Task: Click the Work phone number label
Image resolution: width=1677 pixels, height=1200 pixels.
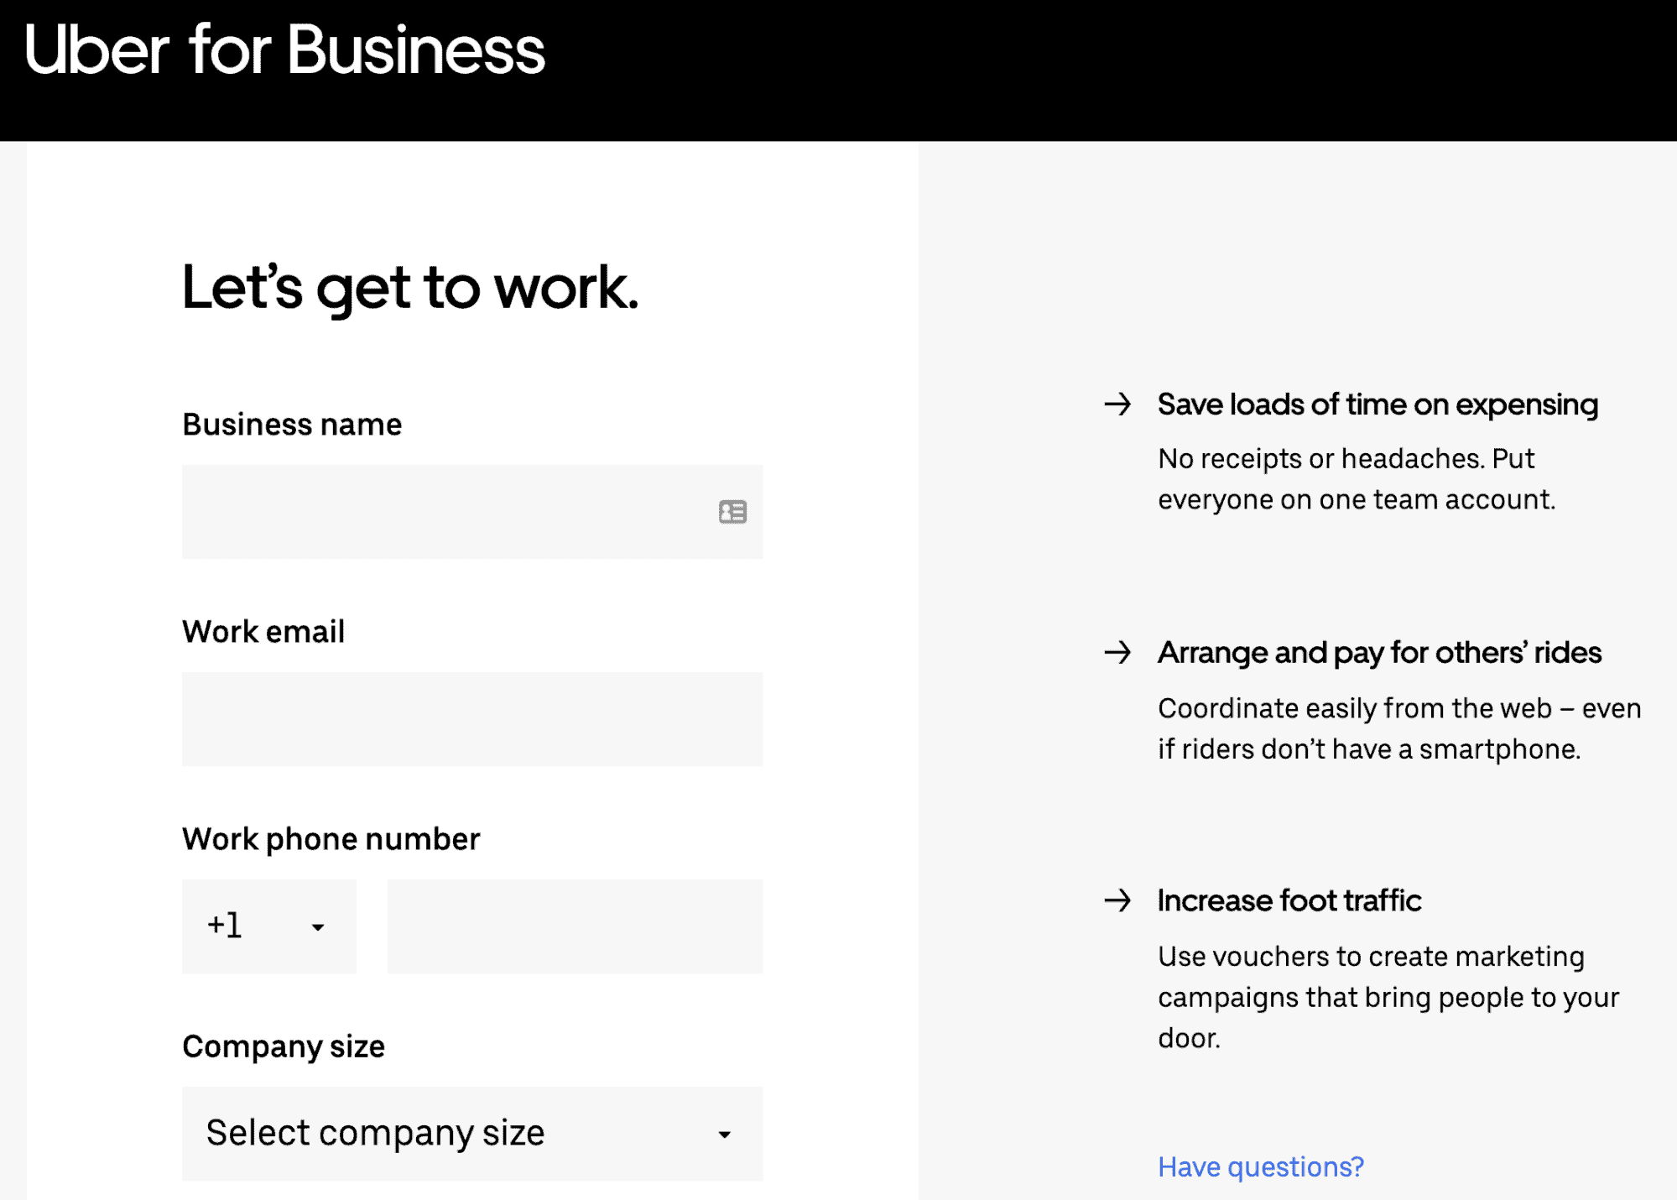Action: coord(331,839)
